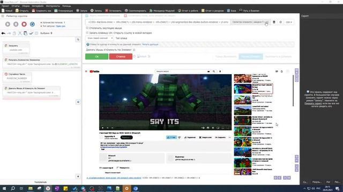Select the 'Загрузить' youtube.com action block
Image resolution: width=343 pixels, height=192 pixels.
[16, 49]
